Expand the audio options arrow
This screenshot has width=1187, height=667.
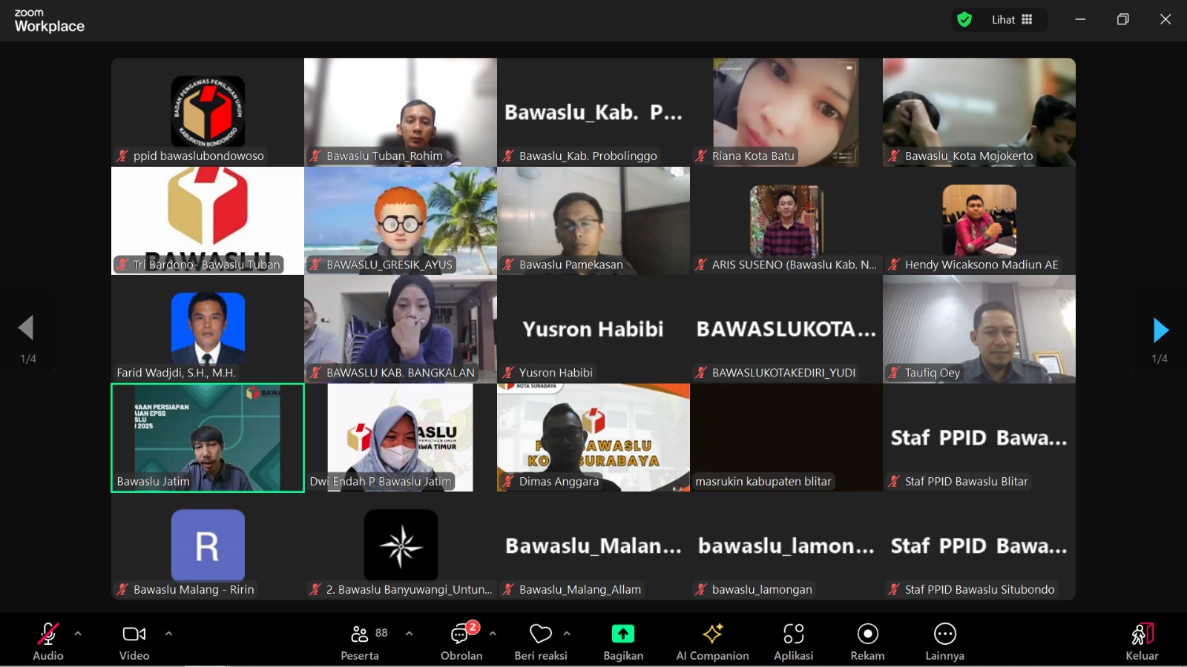pos(78,634)
